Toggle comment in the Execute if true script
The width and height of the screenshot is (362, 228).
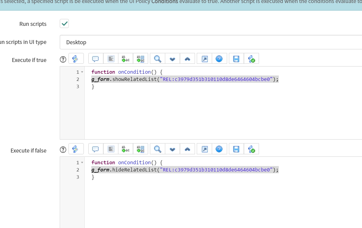pos(95,58)
